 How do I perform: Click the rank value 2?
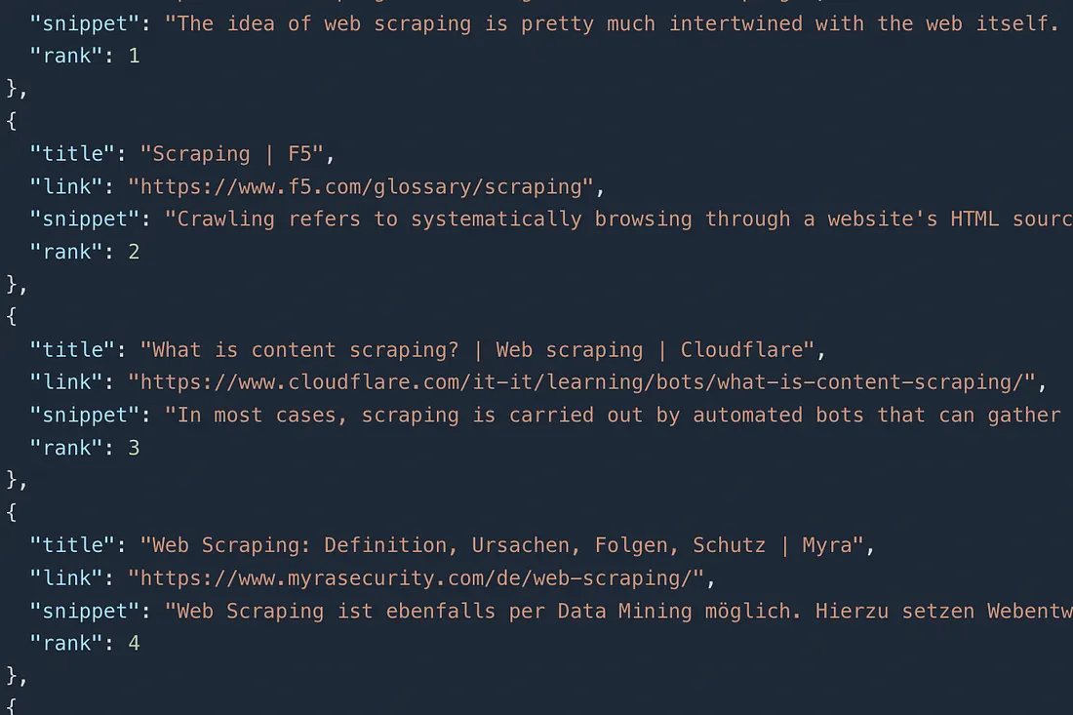[134, 252]
